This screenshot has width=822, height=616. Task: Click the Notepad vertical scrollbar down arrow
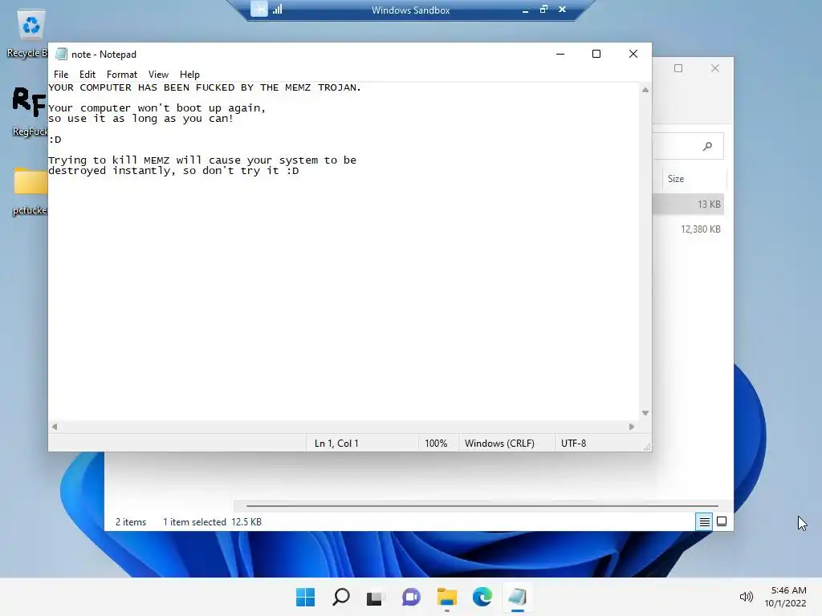645,413
